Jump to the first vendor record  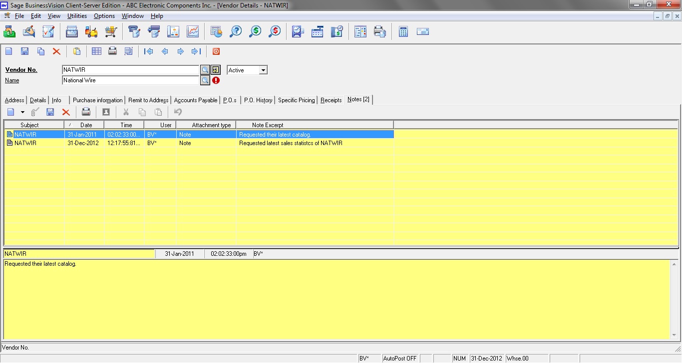tap(148, 51)
